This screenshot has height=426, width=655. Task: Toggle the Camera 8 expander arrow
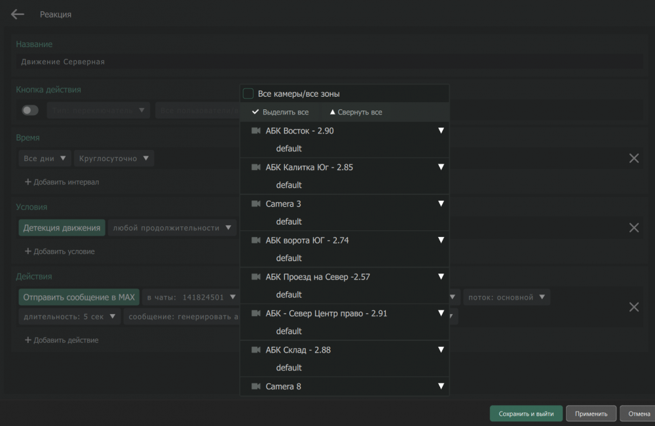[x=441, y=386]
